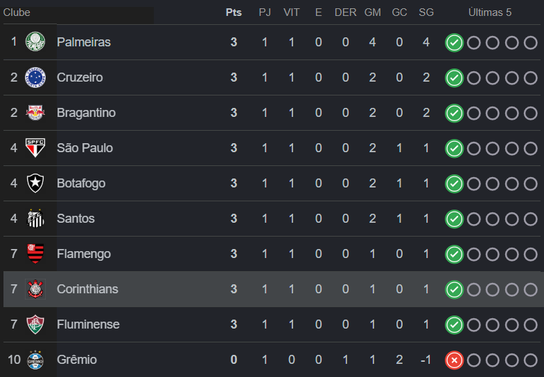Image resolution: width=544 pixels, height=377 pixels.
Task: Click the SG column header
Action: tap(426, 12)
